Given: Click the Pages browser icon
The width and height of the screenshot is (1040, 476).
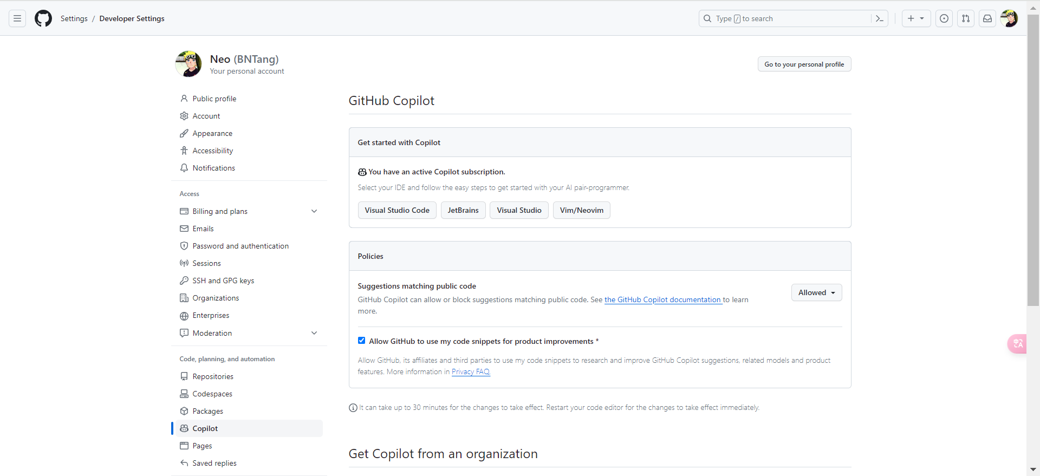Looking at the screenshot, I should pyautogui.click(x=184, y=446).
